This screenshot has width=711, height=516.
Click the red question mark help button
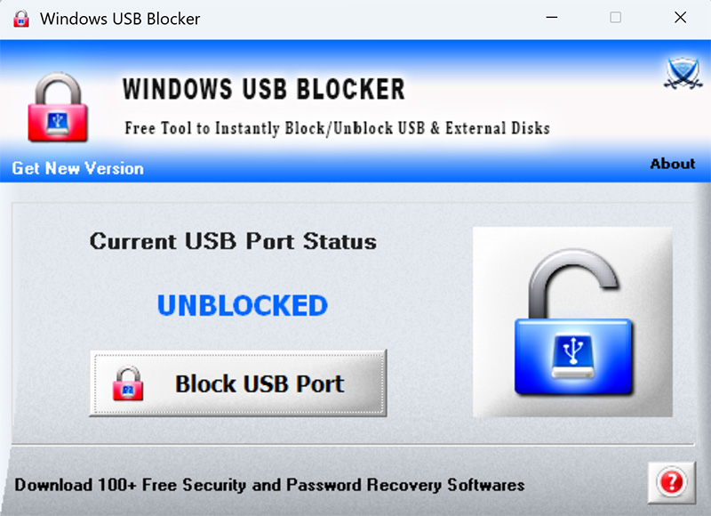[670, 483]
